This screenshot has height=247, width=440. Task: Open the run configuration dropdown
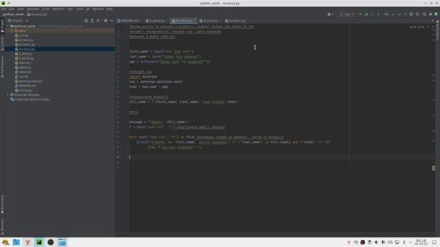(347, 14)
